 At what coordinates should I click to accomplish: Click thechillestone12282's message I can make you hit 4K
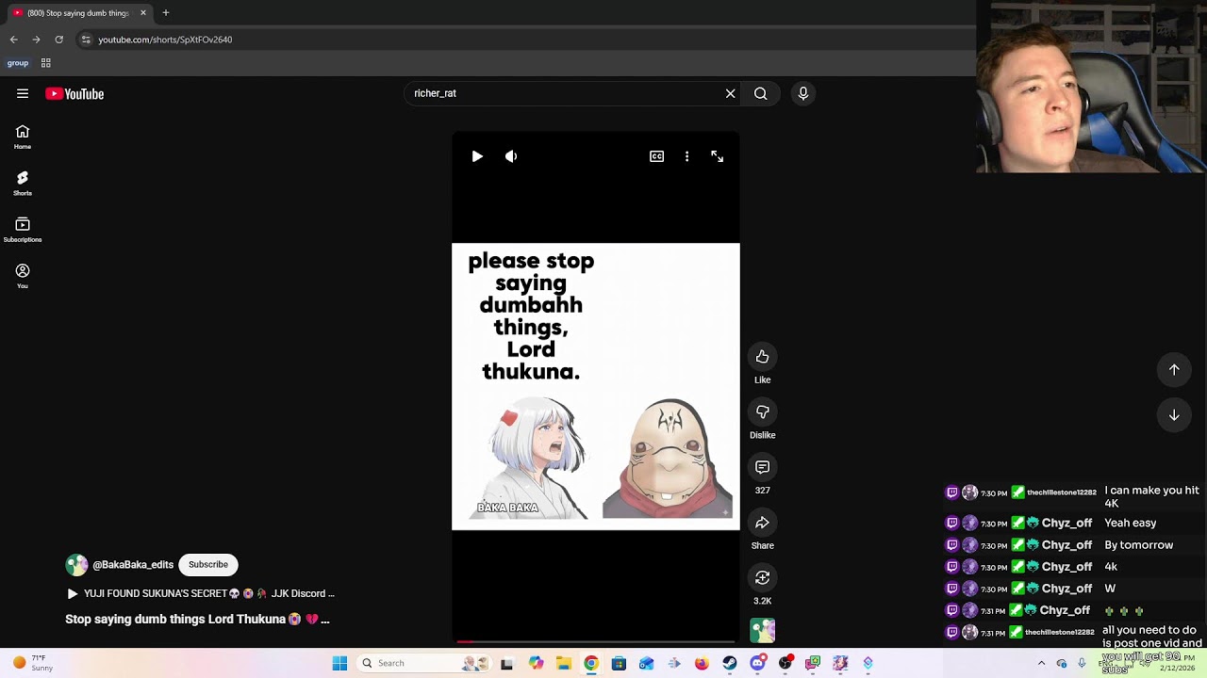click(1151, 496)
